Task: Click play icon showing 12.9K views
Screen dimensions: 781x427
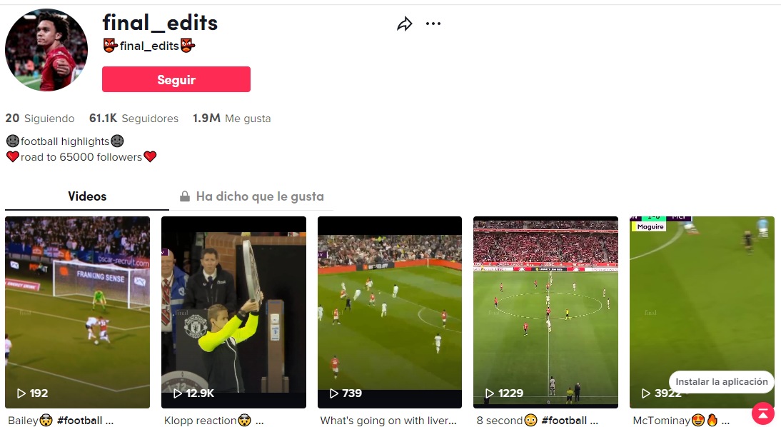Action: (177, 393)
